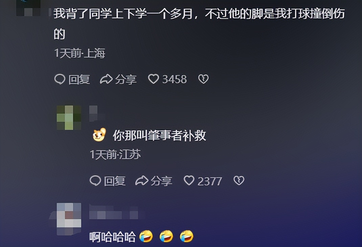Click the broken heart on the Jiangsu reply
Image resolution: width=362 pixels, height=247 pixels.
point(239,181)
